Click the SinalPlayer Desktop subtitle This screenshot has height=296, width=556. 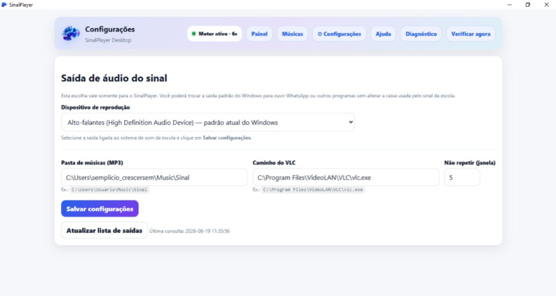(x=108, y=40)
